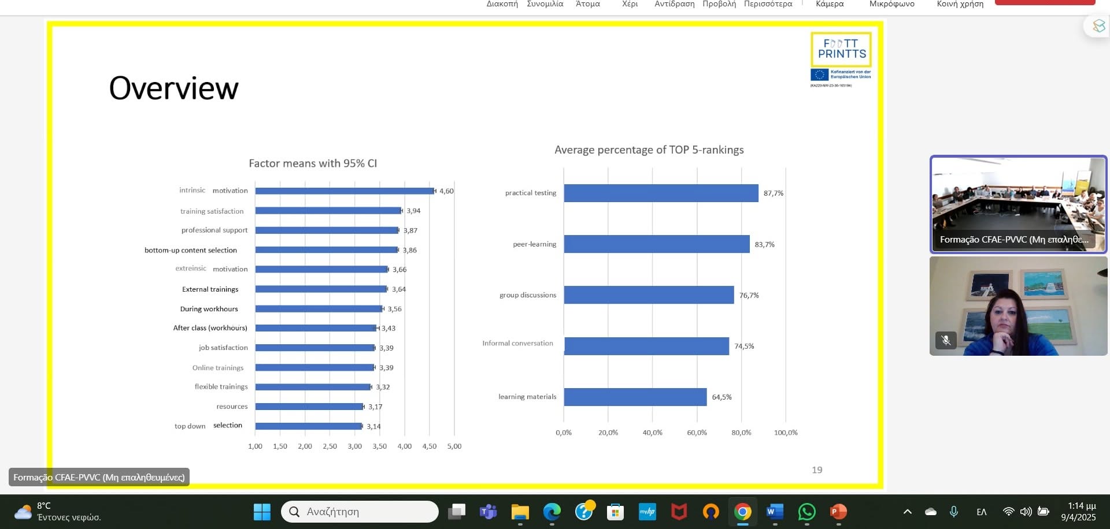Toggle the Μικρόφωνο microphone mute

pos(891,4)
